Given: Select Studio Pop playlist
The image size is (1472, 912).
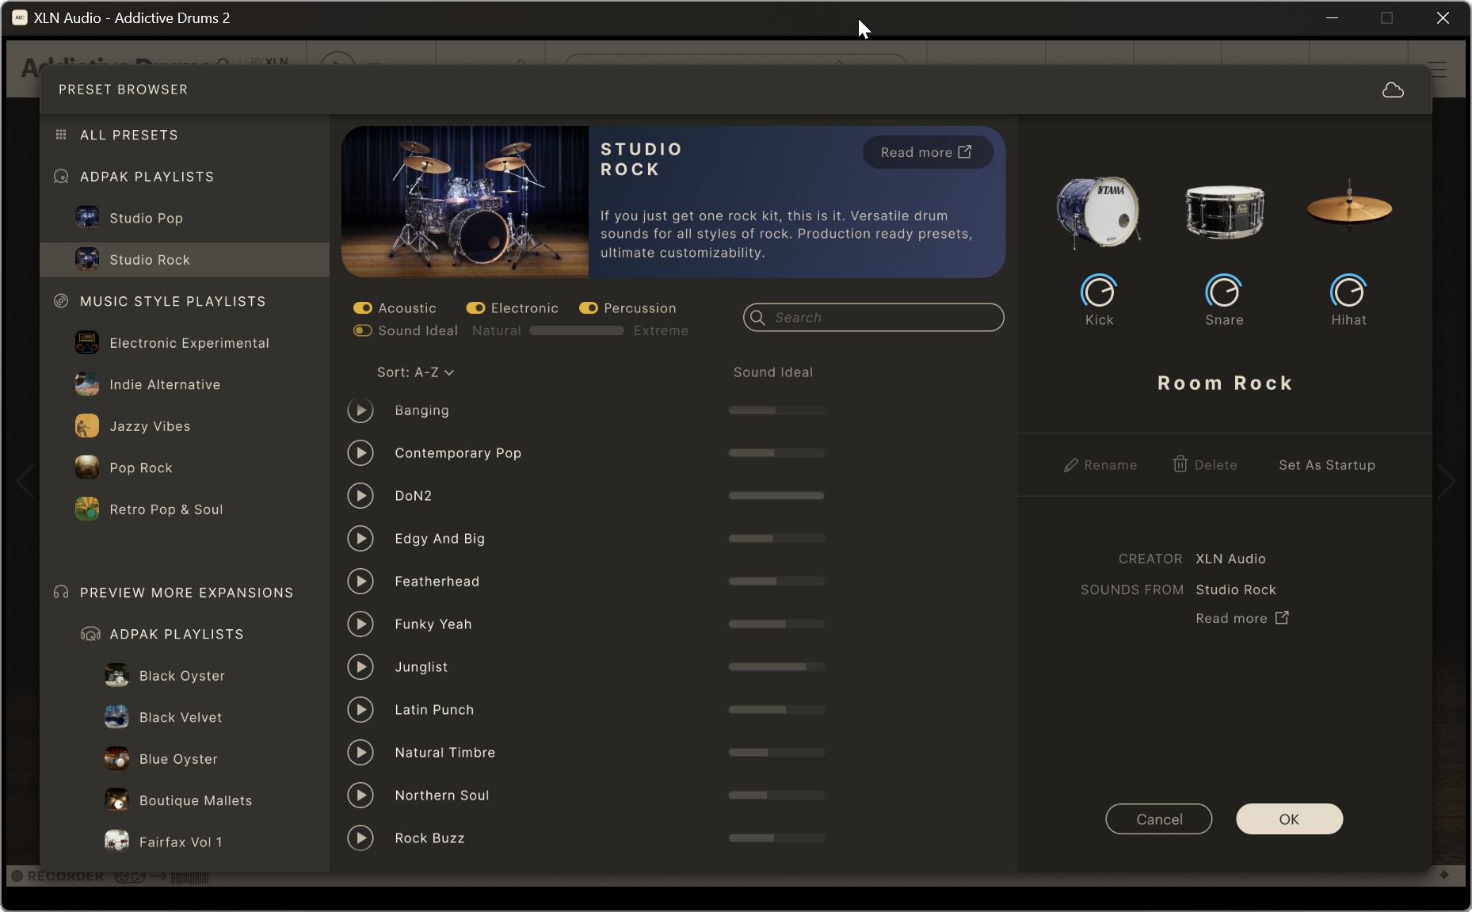Looking at the screenshot, I should (x=185, y=218).
